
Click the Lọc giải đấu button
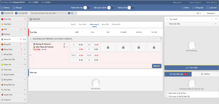(x=22, y=13)
